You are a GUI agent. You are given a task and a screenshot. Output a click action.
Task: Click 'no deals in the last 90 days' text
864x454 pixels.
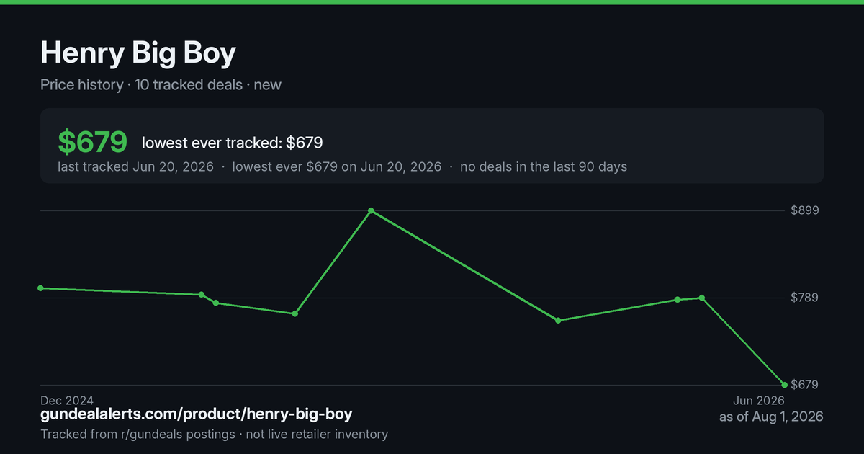544,166
